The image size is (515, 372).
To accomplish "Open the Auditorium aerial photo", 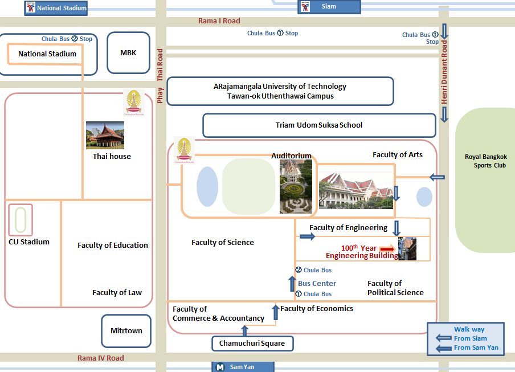I will 296,186.
